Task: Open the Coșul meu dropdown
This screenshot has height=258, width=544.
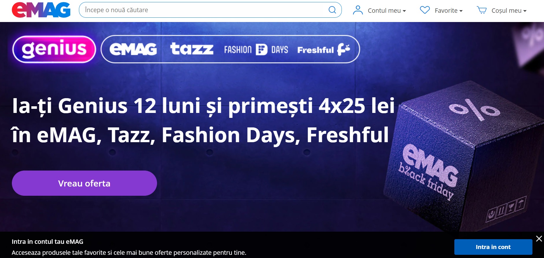Action: pyautogui.click(x=509, y=10)
